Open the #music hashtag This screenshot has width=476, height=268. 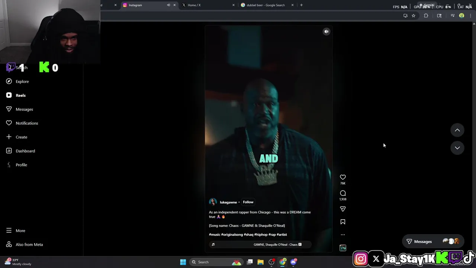click(x=215, y=234)
